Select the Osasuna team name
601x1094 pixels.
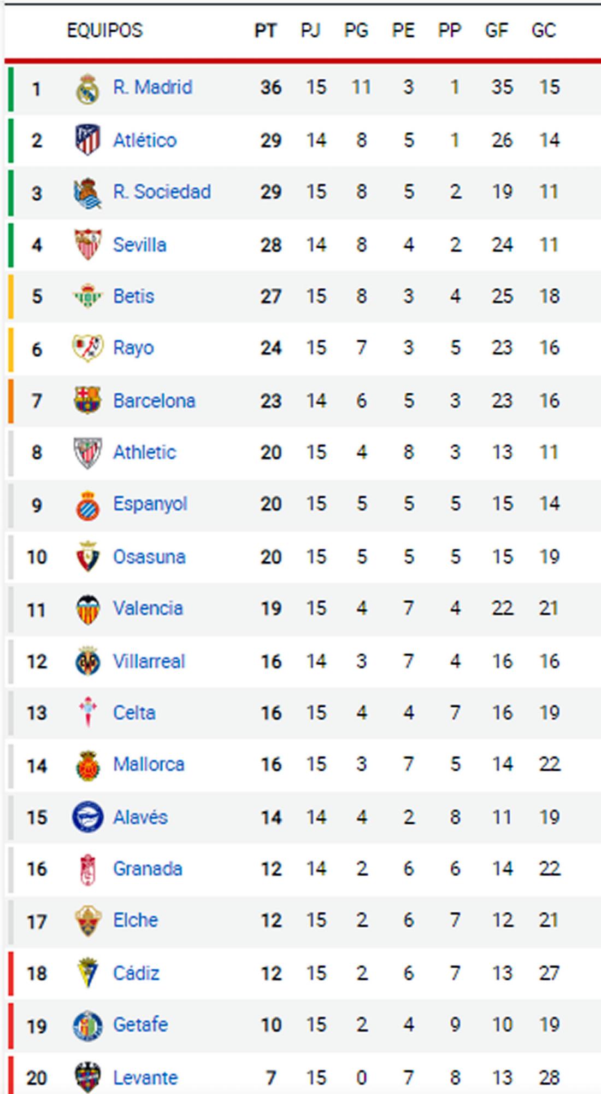tap(149, 557)
